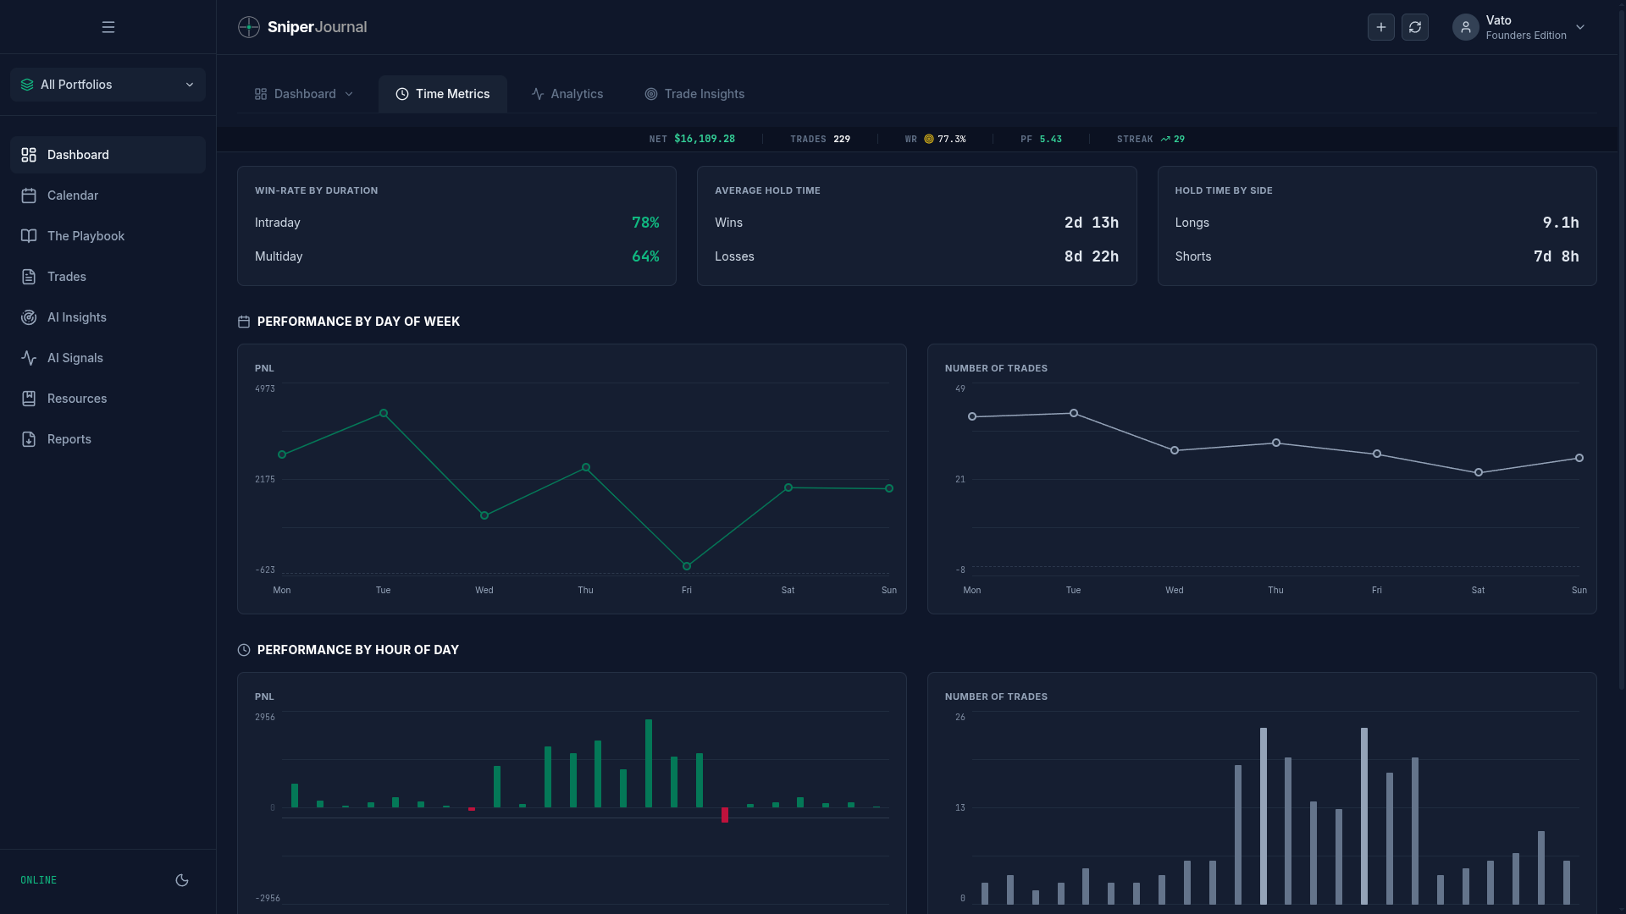Open The Playbook in the sidebar
Screen dimensions: 1626x914
(x=108, y=236)
